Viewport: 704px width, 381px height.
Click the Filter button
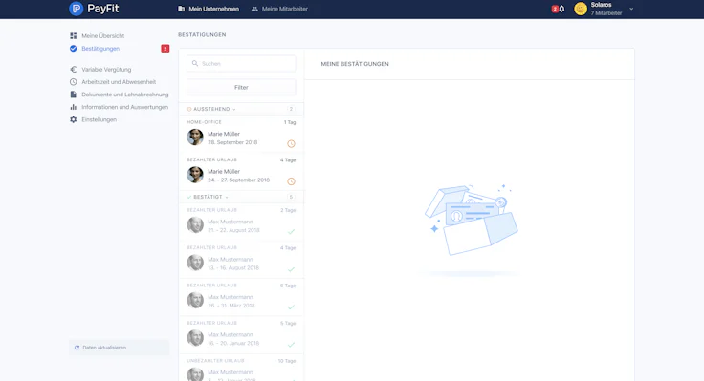pos(241,88)
